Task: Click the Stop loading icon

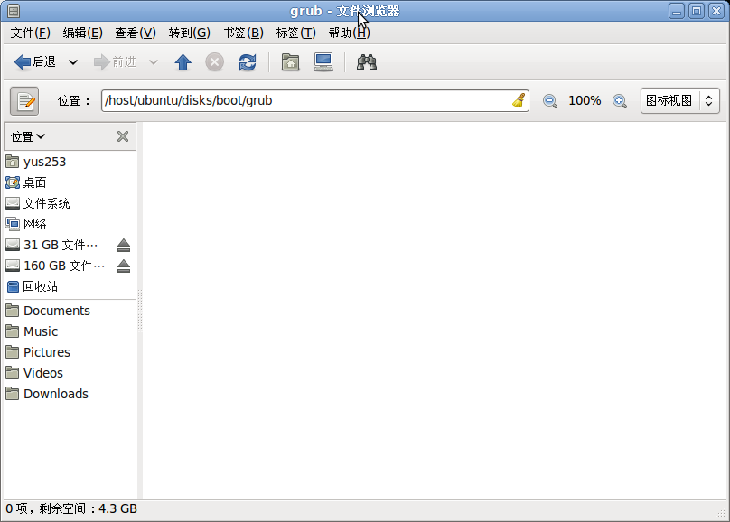Action: tap(215, 62)
